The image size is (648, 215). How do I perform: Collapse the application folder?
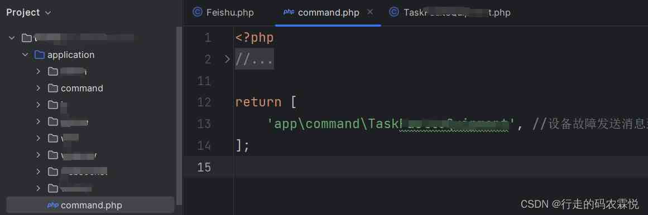[x=25, y=55]
